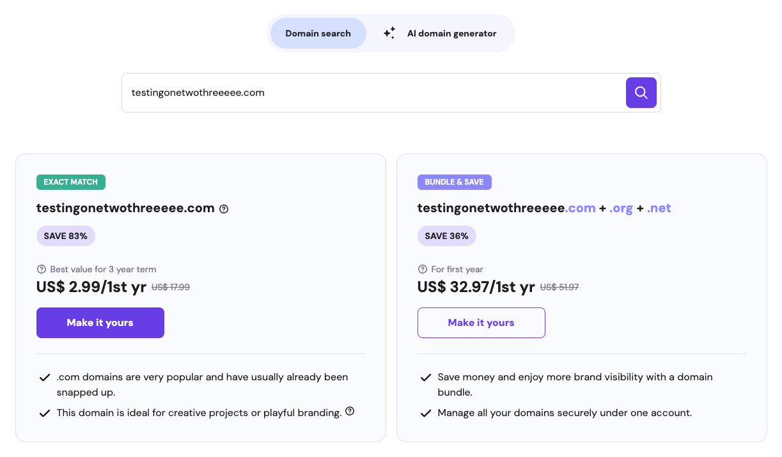
Task: Click 'Make it yours' on the exact match card
Action: [100, 323]
